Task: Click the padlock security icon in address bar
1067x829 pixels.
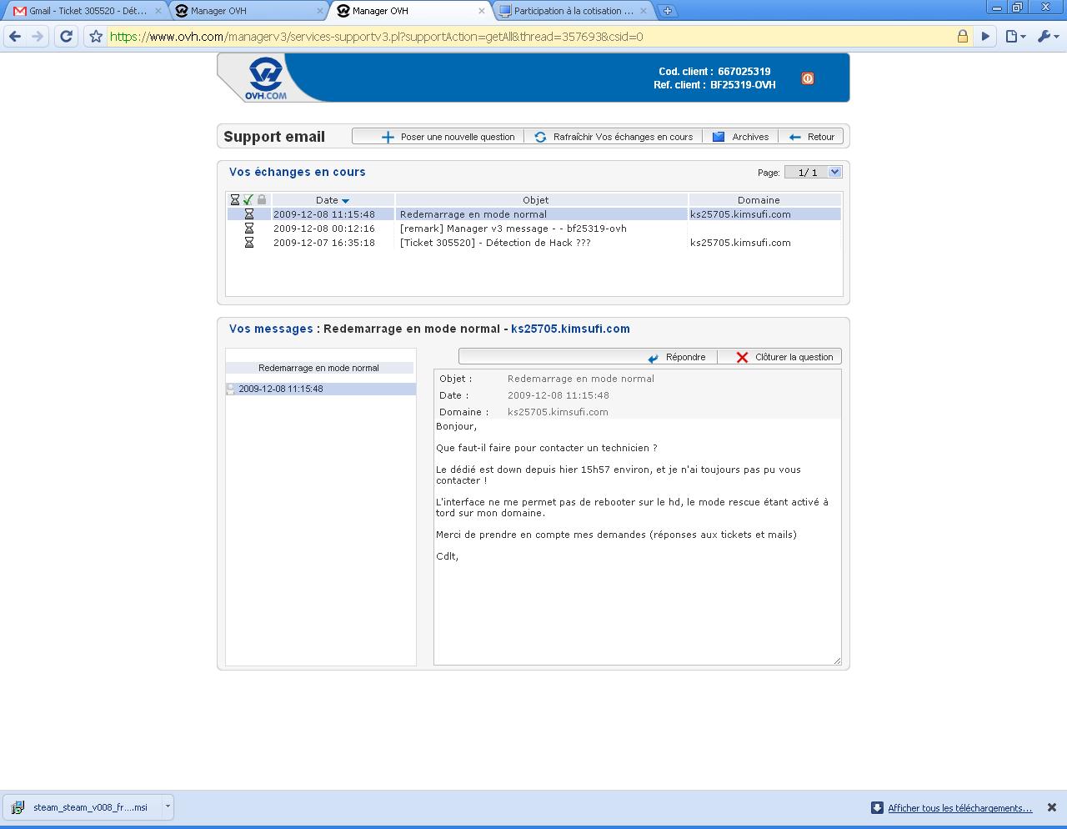Action: coord(963,37)
